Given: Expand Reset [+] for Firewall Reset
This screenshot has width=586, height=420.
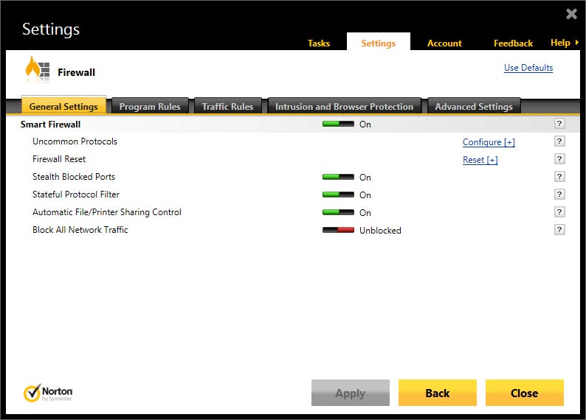Looking at the screenshot, I should point(480,160).
